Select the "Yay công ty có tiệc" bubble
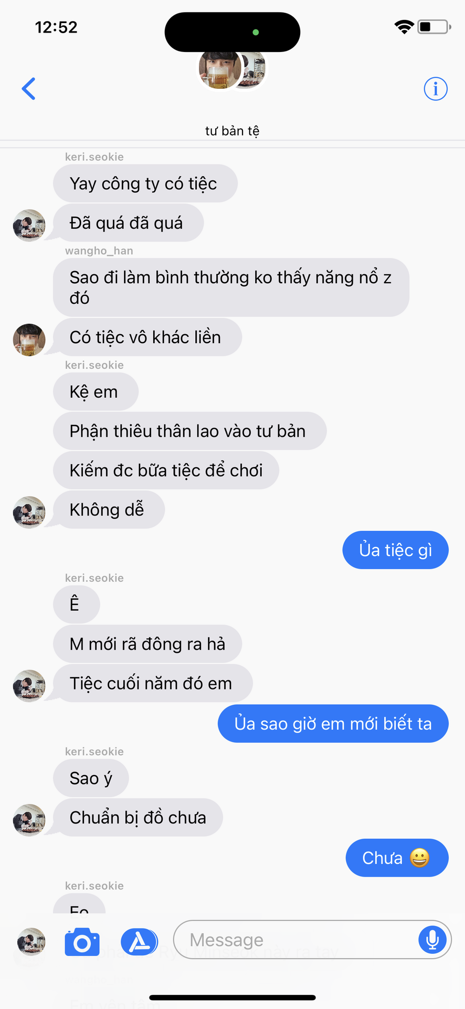Image resolution: width=465 pixels, height=1009 pixels. click(145, 183)
